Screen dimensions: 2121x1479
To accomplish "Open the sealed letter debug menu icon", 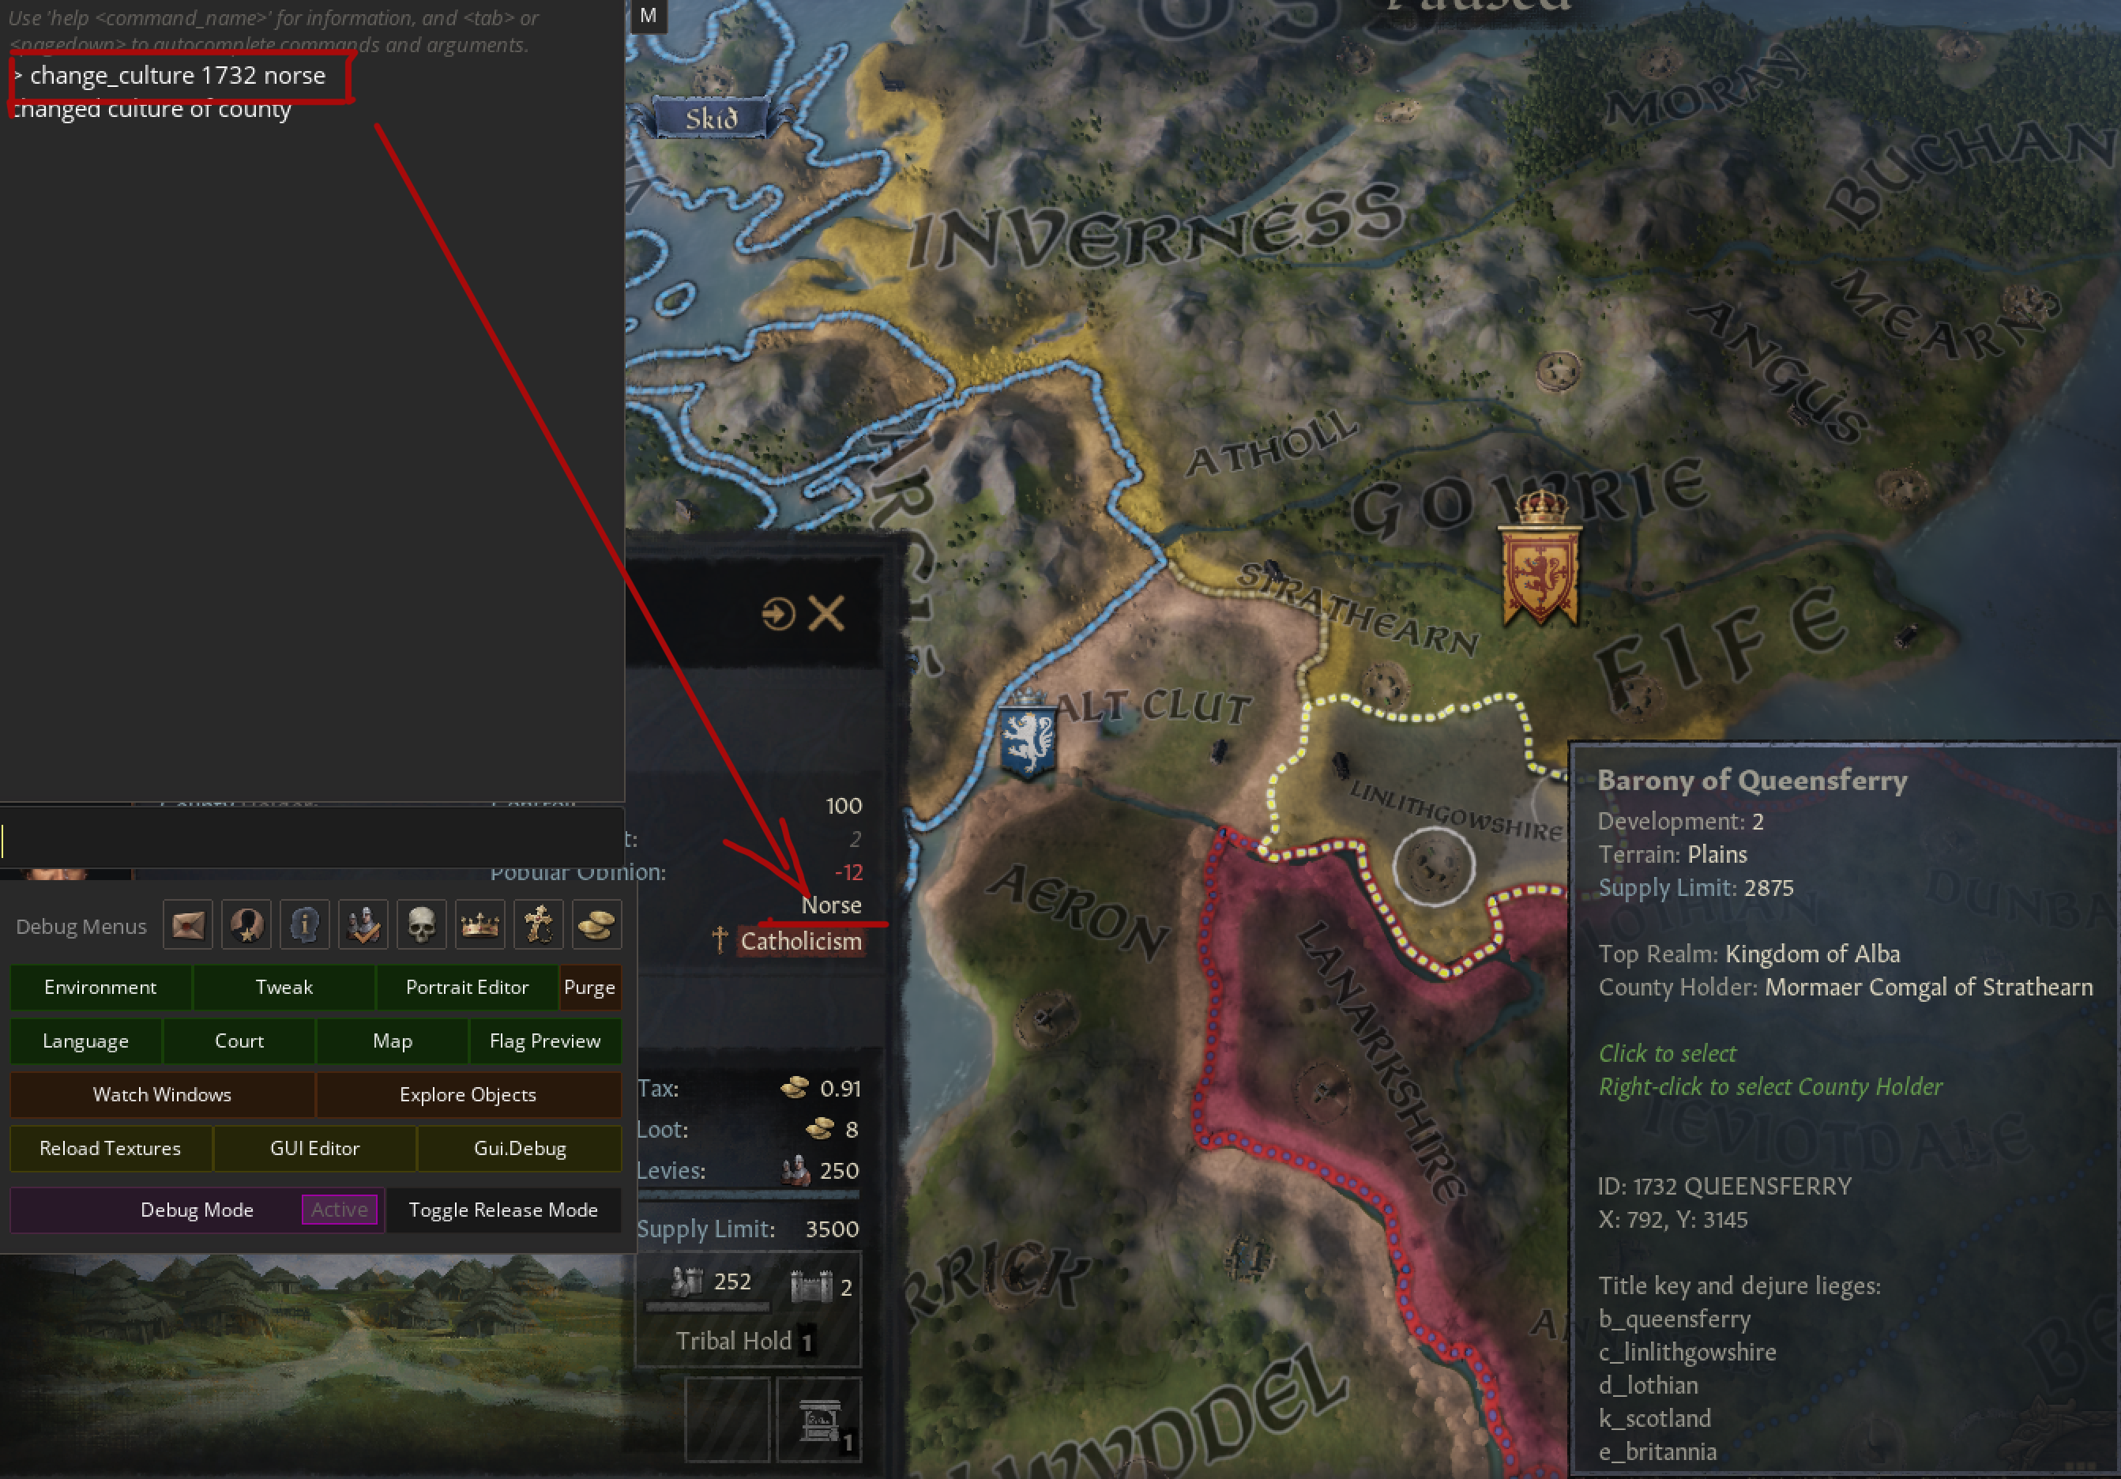I will (x=187, y=924).
